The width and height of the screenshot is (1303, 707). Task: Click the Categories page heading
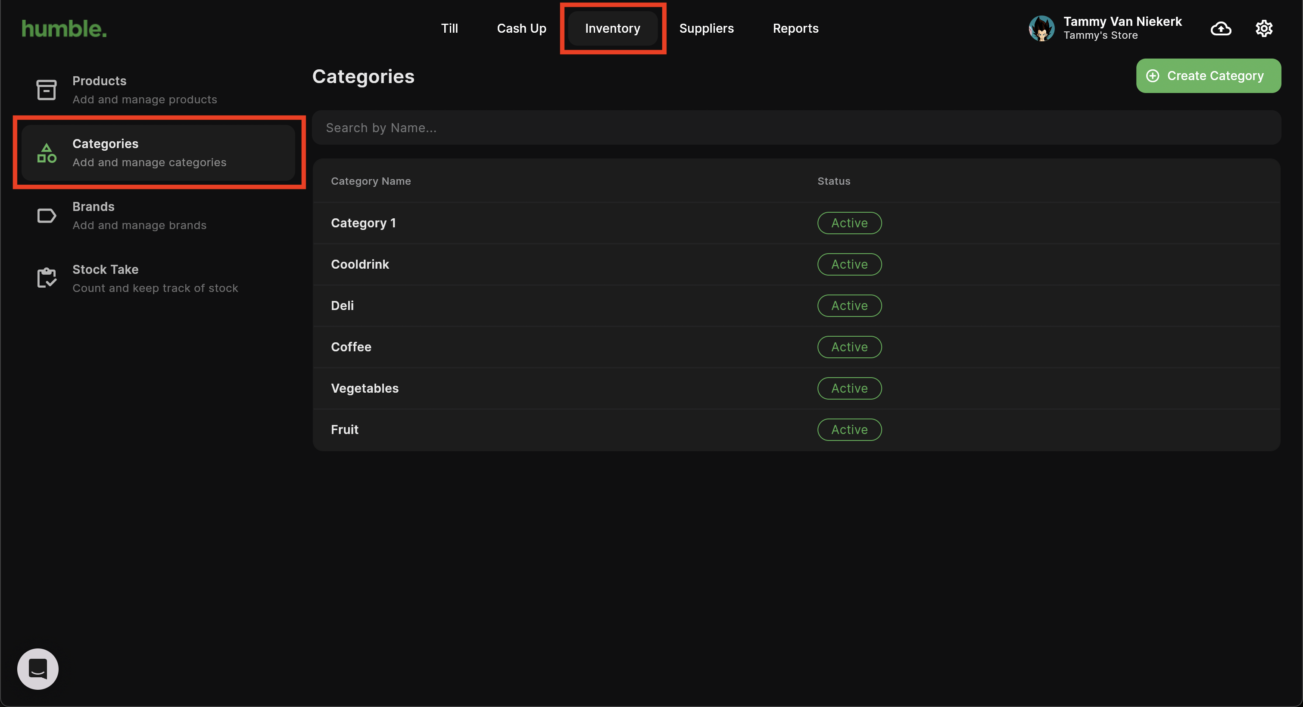point(363,76)
